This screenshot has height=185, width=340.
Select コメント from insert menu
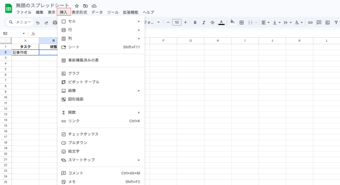pos(101,173)
